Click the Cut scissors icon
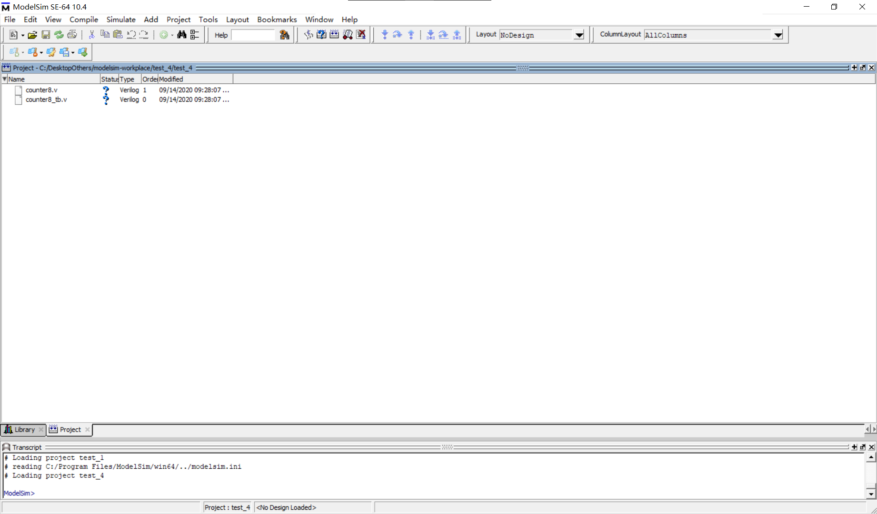 92,35
